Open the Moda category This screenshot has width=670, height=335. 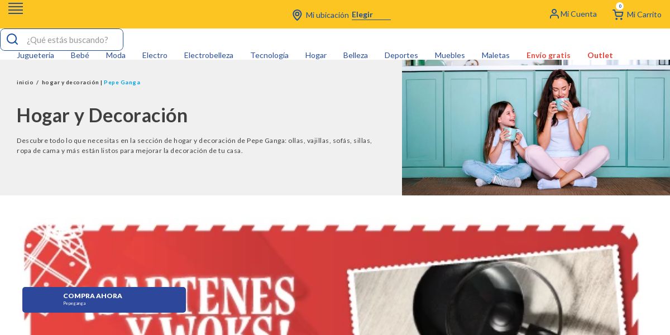point(116,55)
